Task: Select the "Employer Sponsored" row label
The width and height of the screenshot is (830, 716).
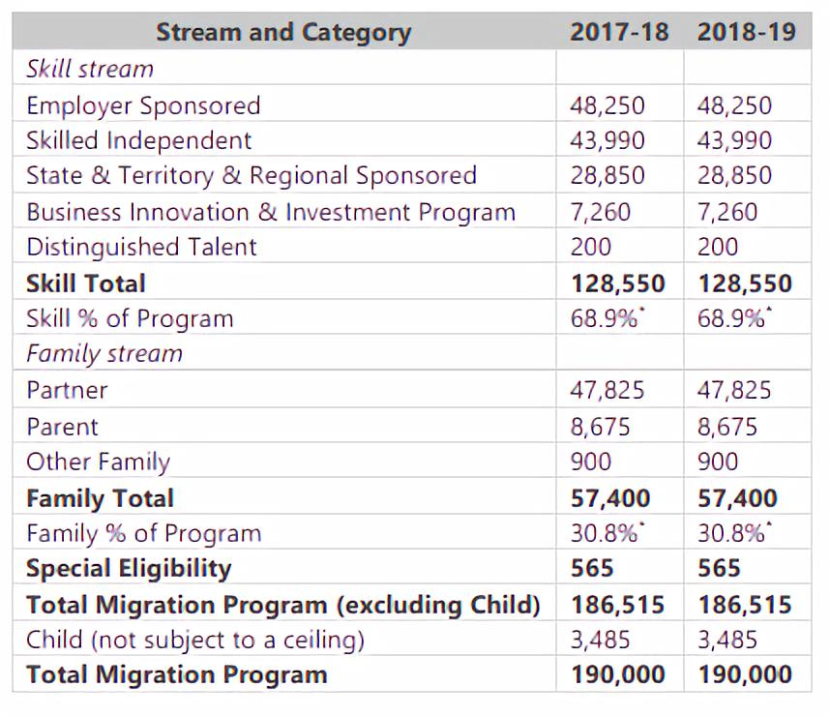Action: 143,104
